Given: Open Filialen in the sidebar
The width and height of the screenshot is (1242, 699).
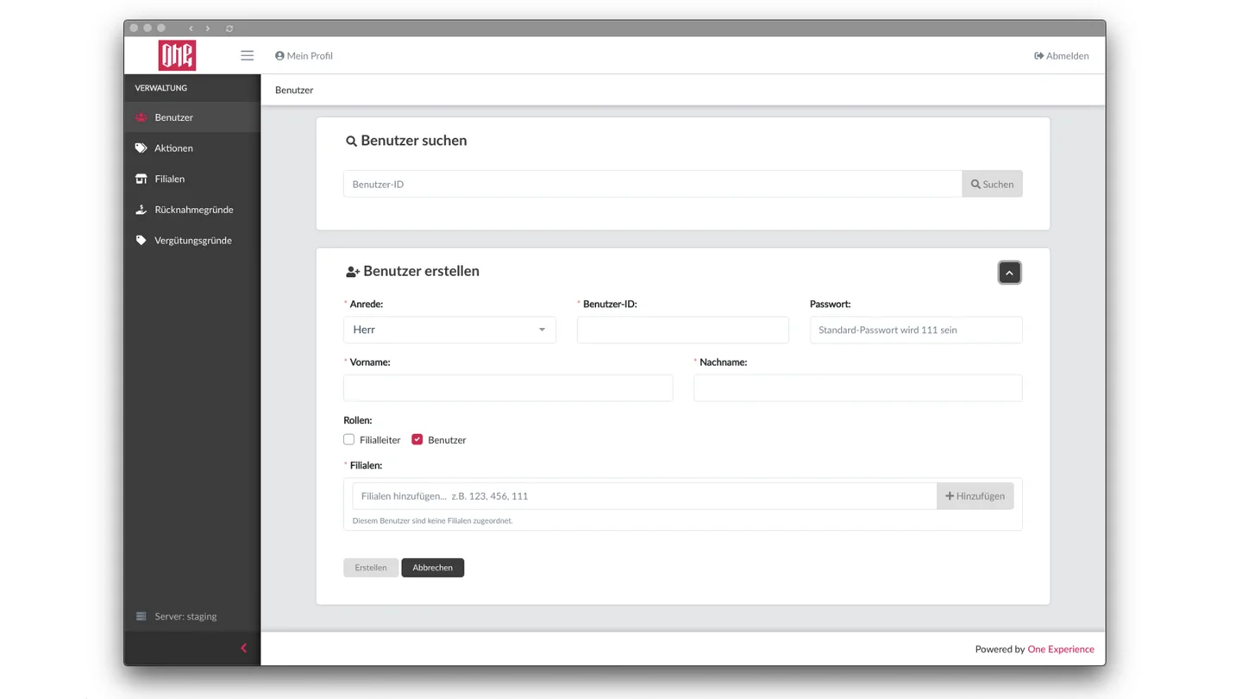Looking at the screenshot, I should point(191,179).
